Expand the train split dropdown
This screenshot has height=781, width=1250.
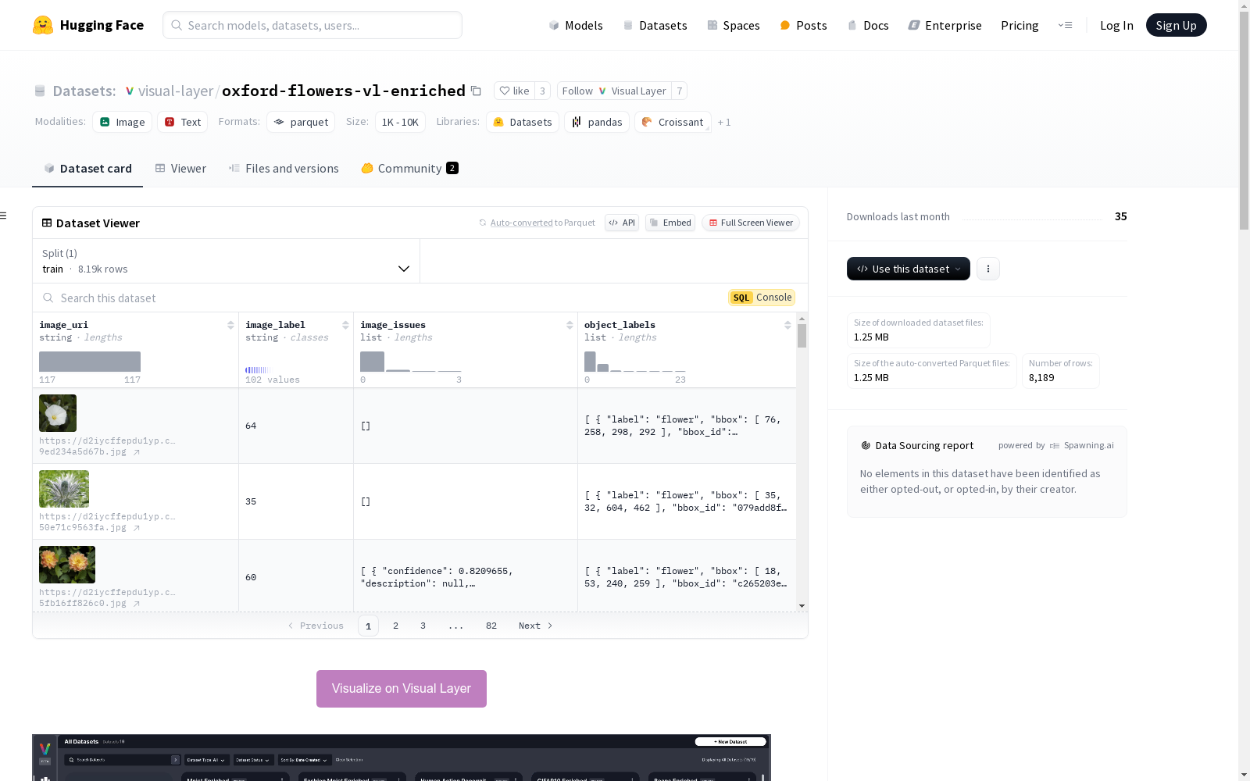pos(226,261)
